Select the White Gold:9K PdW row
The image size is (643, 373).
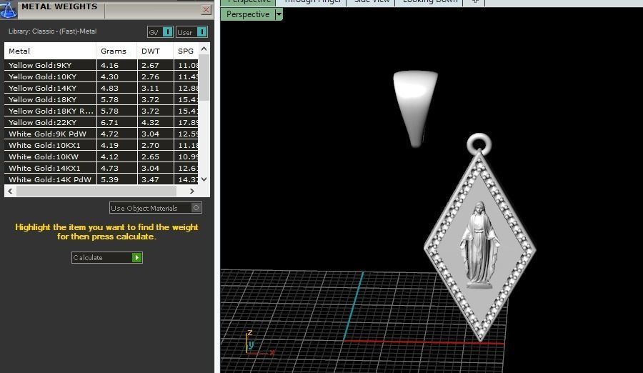click(x=101, y=134)
